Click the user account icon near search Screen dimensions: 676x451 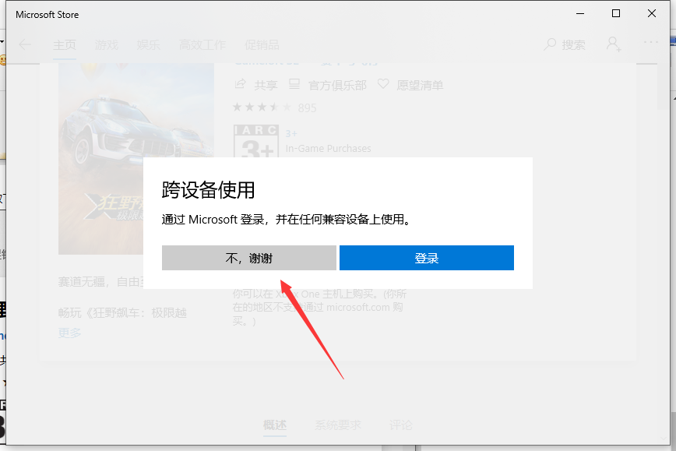point(614,44)
